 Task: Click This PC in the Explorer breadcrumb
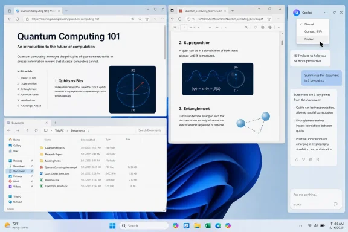(x=59, y=130)
